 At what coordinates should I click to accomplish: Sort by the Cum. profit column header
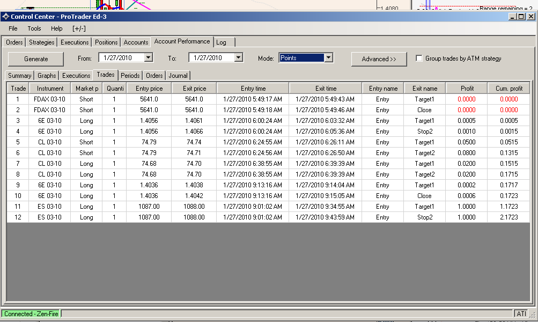point(509,89)
